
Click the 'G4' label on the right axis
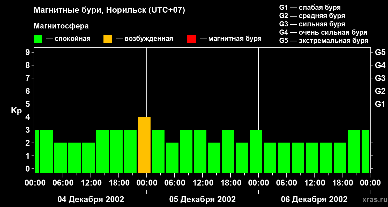point(380,65)
